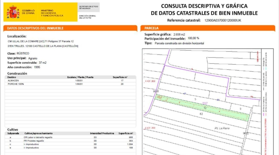The image size is (279, 155).
Task: Select parcel number 5 on map
Action: coord(195,99)
